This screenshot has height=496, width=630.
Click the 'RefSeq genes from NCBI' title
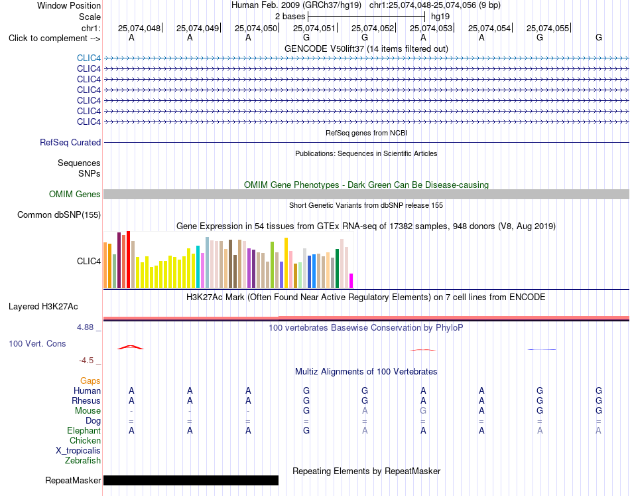(x=367, y=133)
